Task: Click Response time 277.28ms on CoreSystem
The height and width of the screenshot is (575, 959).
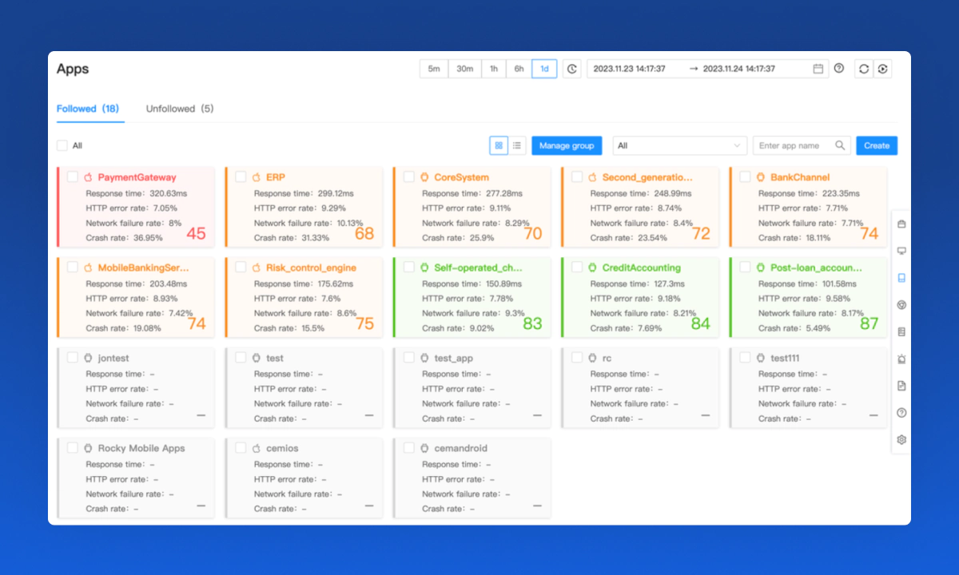Action: (472, 193)
